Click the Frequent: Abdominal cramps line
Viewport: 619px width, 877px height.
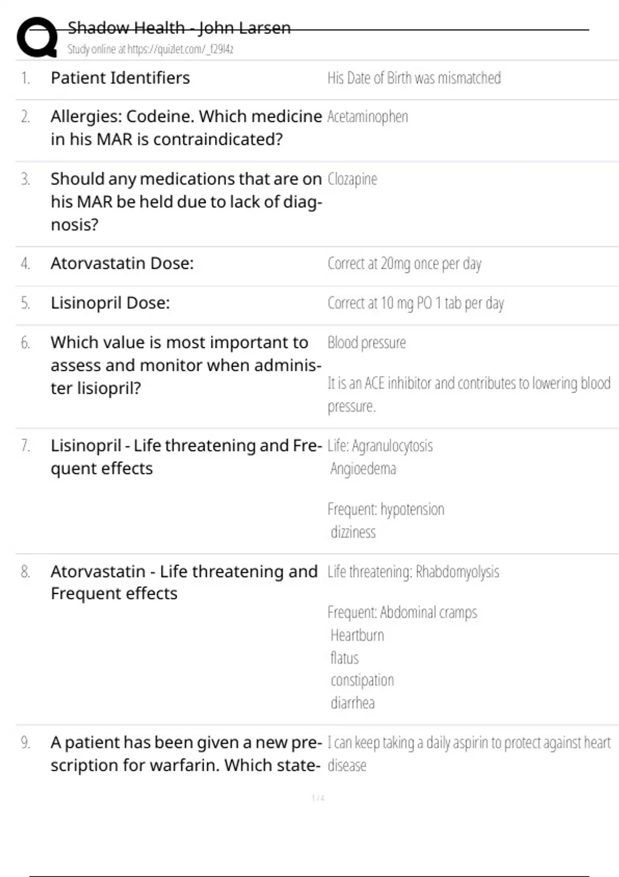[402, 612]
